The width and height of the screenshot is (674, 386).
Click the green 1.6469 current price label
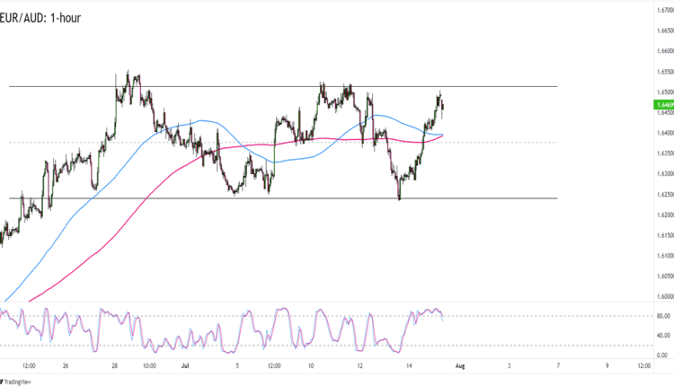click(661, 105)
